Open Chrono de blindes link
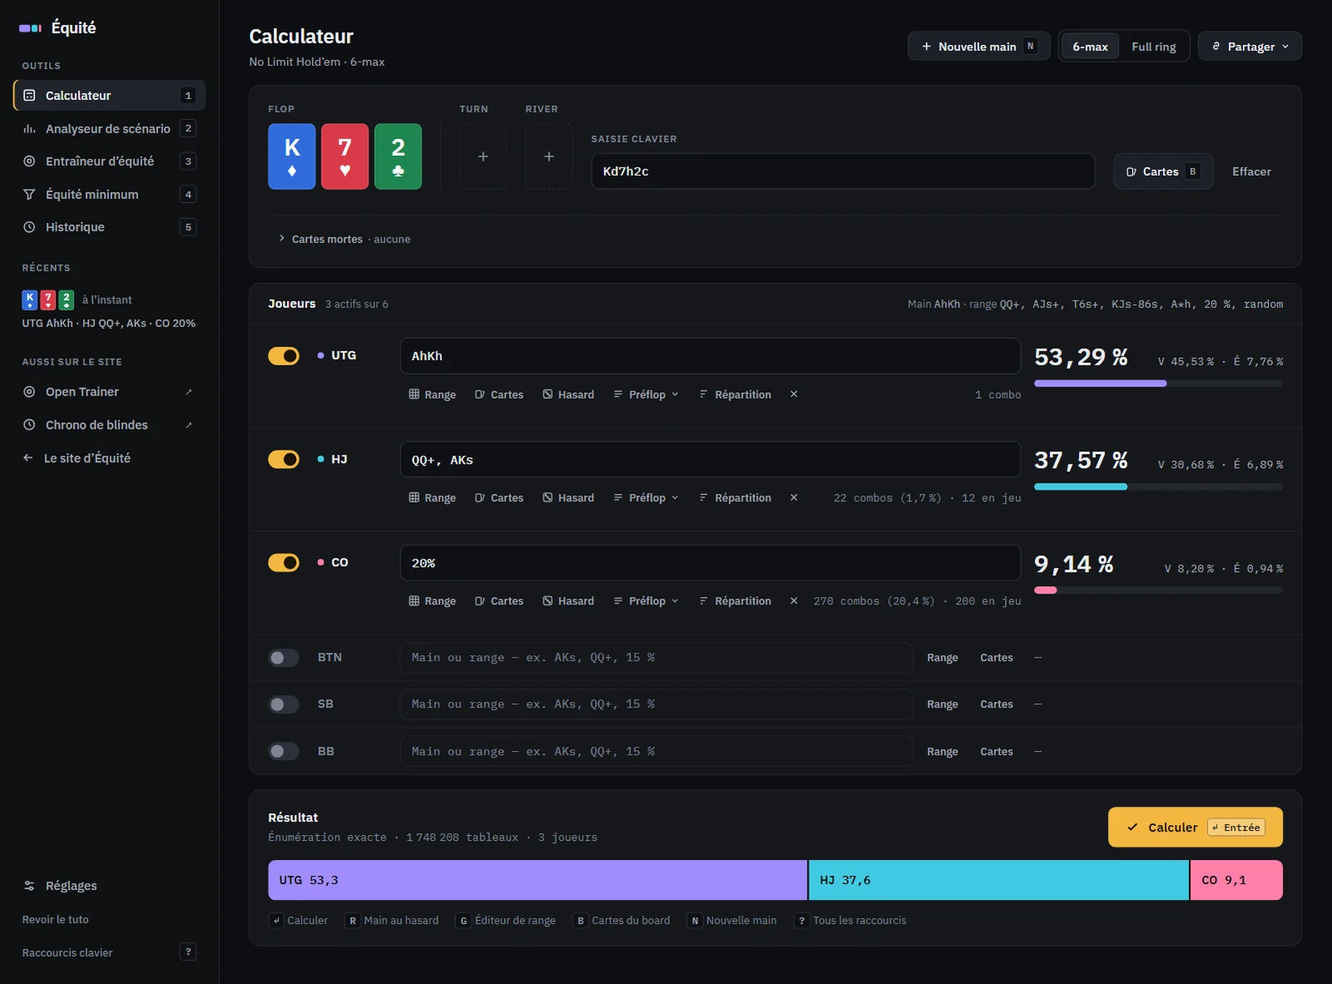1332x984 pixels. click(109, 425)
